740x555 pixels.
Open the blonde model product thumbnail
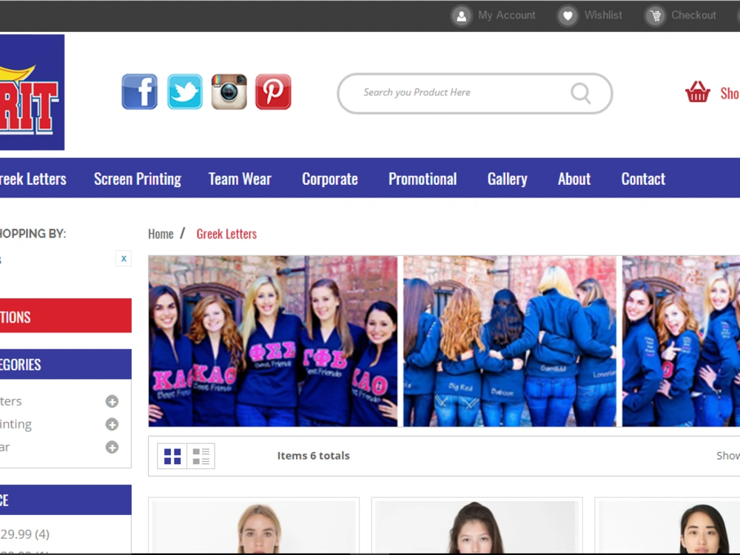click(254, 526)
